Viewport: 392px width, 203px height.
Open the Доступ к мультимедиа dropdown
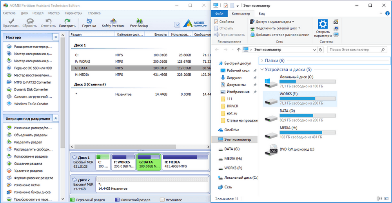pyautogui.click(x=272, y=22)
